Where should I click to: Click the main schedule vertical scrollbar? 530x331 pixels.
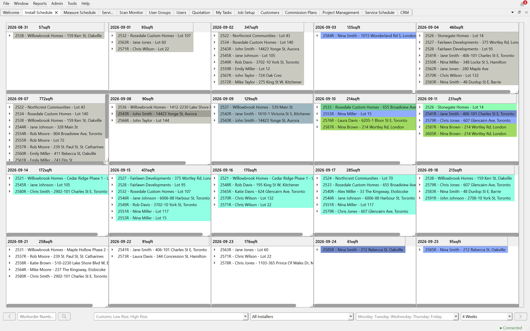521,165
